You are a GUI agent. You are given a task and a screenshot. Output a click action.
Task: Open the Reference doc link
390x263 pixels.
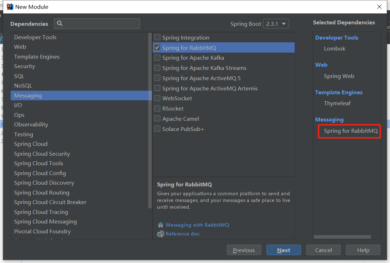click(183, 234)
